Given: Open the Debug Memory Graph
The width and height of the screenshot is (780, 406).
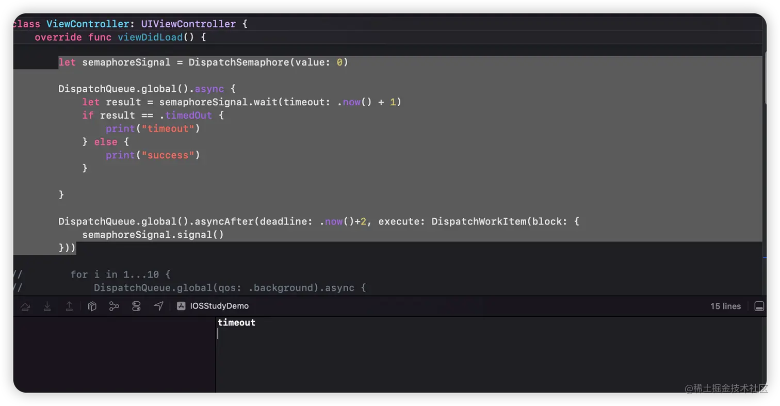Looking at the screenshot, I should tap(114, 306).
